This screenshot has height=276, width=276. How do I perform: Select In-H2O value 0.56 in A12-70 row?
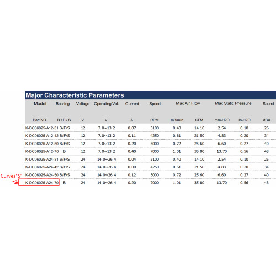pyautogui.click(x=244, y=151)
